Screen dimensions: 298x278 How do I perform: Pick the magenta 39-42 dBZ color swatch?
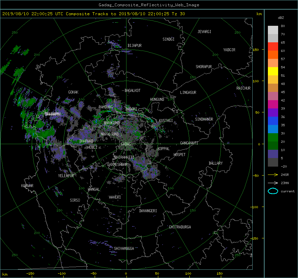point(273,104)
